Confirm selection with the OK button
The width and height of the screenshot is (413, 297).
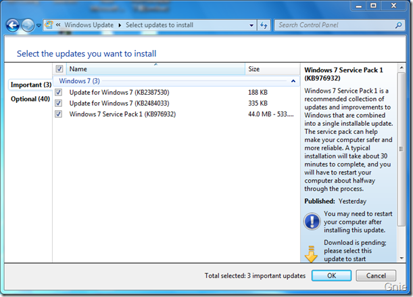point(331,275)
